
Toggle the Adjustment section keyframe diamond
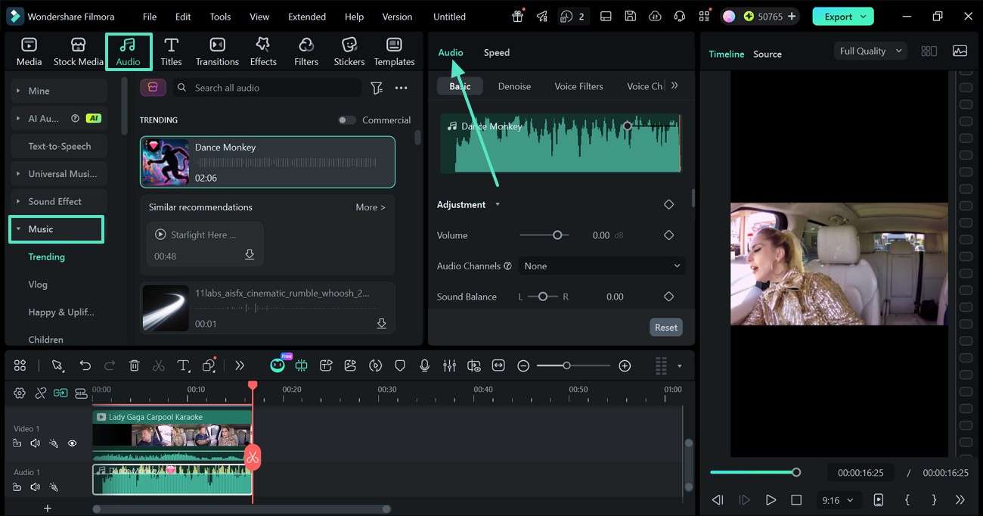(x=668, y=204)
